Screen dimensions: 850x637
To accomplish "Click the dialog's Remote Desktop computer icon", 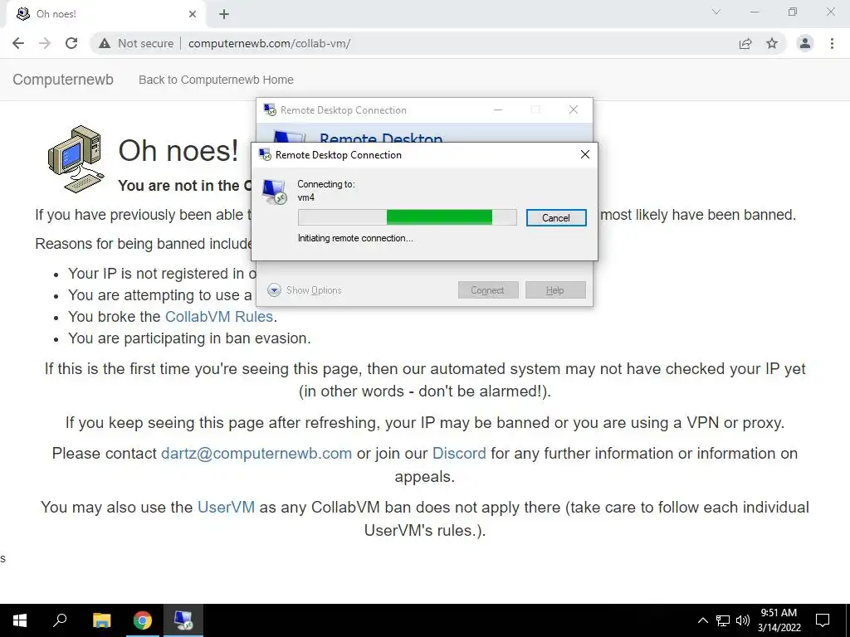I will tap(274, 192).
